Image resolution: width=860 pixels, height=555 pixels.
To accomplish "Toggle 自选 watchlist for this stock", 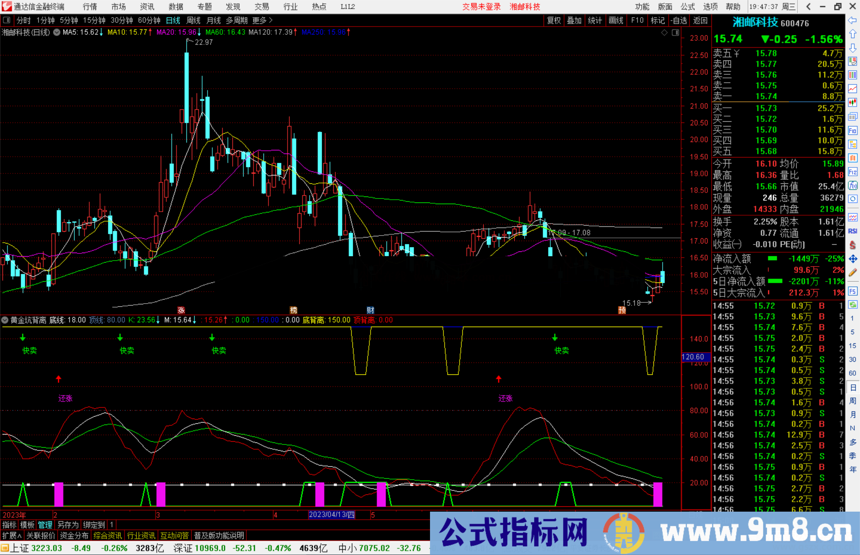I will point(680,20).
